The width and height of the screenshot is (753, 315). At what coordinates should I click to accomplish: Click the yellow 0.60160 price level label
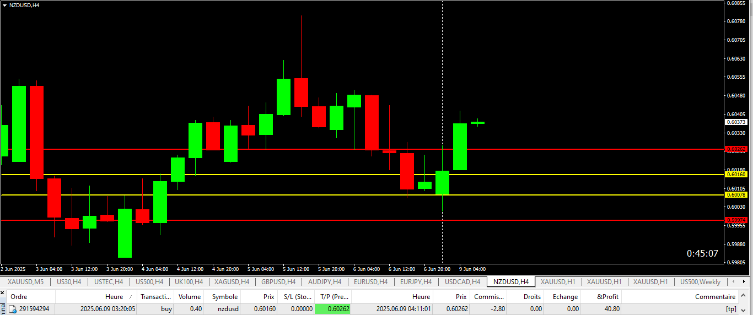(736, 174)
